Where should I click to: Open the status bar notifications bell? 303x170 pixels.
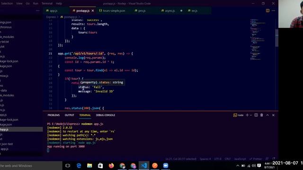[x=274, y=159]
